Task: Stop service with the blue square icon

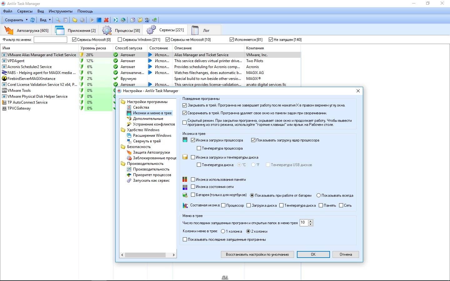Action: click(x=99, y=20)
